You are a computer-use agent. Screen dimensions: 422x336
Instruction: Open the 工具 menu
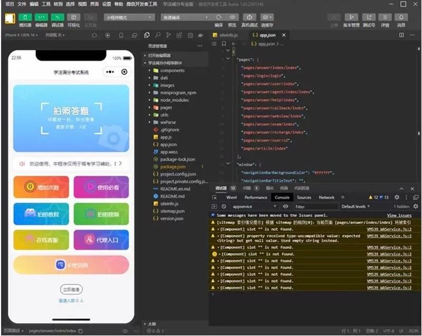pyautogui.click(x=46, y=4)
